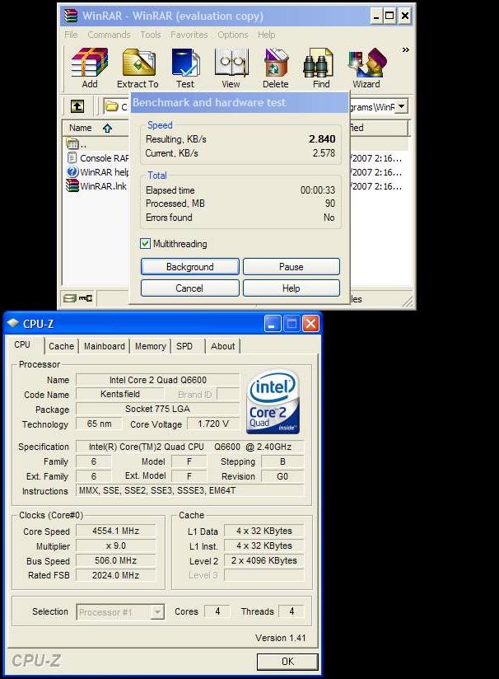Click OK button in CPU-Z
The image size is (499, 679).
[x=287, y=661]
